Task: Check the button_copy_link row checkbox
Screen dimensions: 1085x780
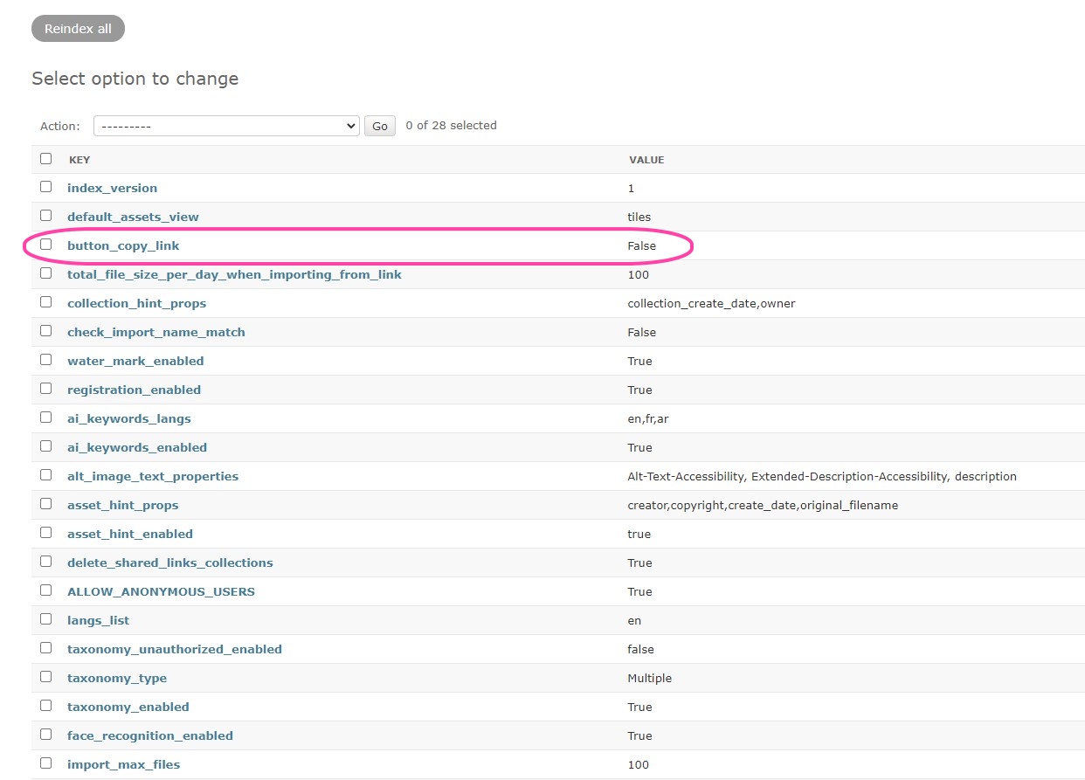Action: (46, 245)
